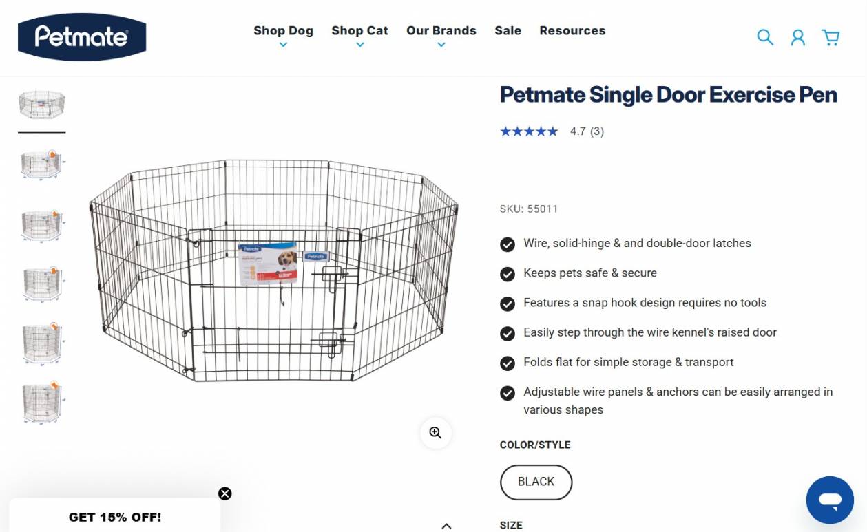Viewport: 867px width, 532px height.
Task: Click the five-star rating stars
Action: point(529,131)
